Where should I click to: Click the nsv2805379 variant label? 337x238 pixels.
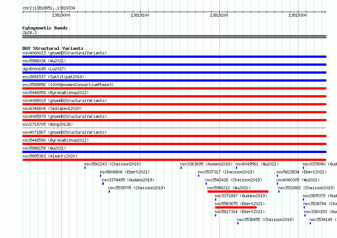point(320,196)
